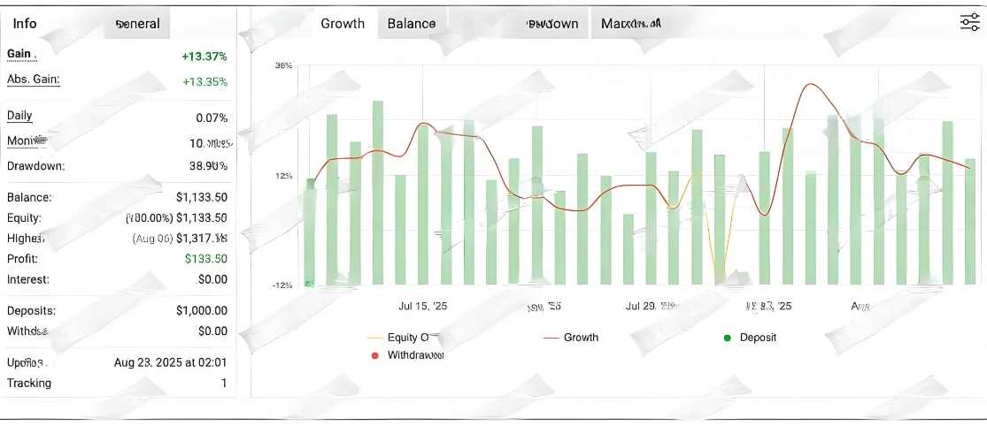
Task: Click the red Withdrawal legend dot
Action: point(374,355)
